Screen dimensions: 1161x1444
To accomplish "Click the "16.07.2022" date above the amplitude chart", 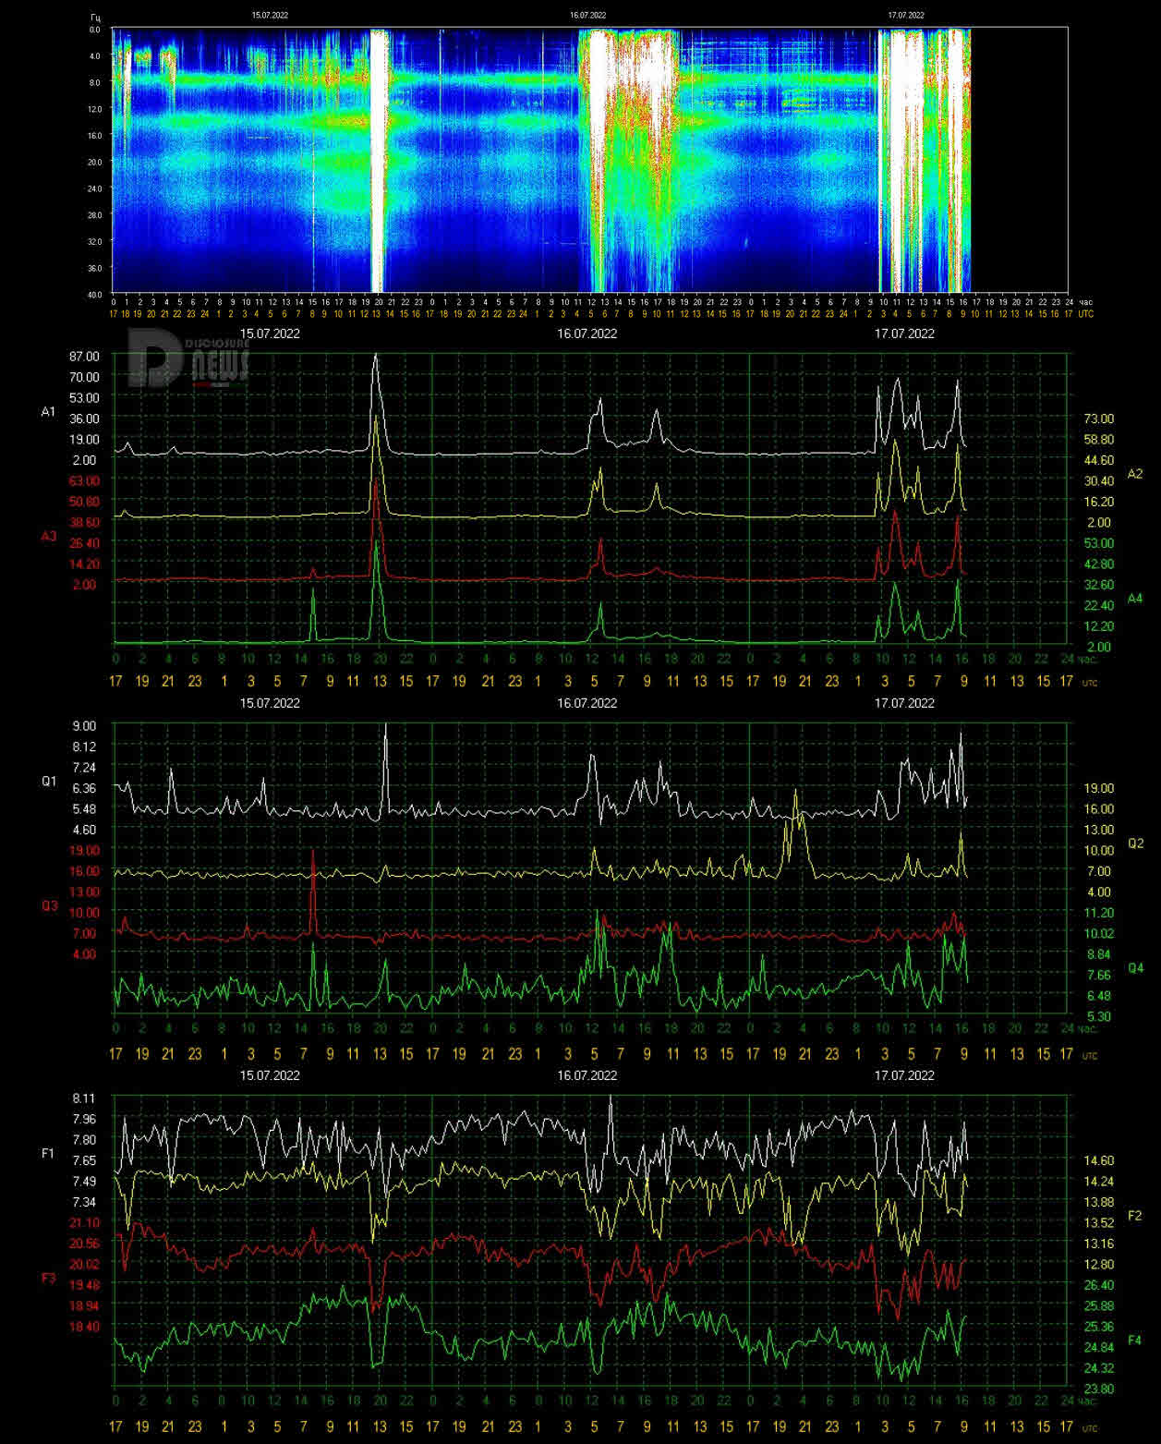I will click(x=587, y=334).
